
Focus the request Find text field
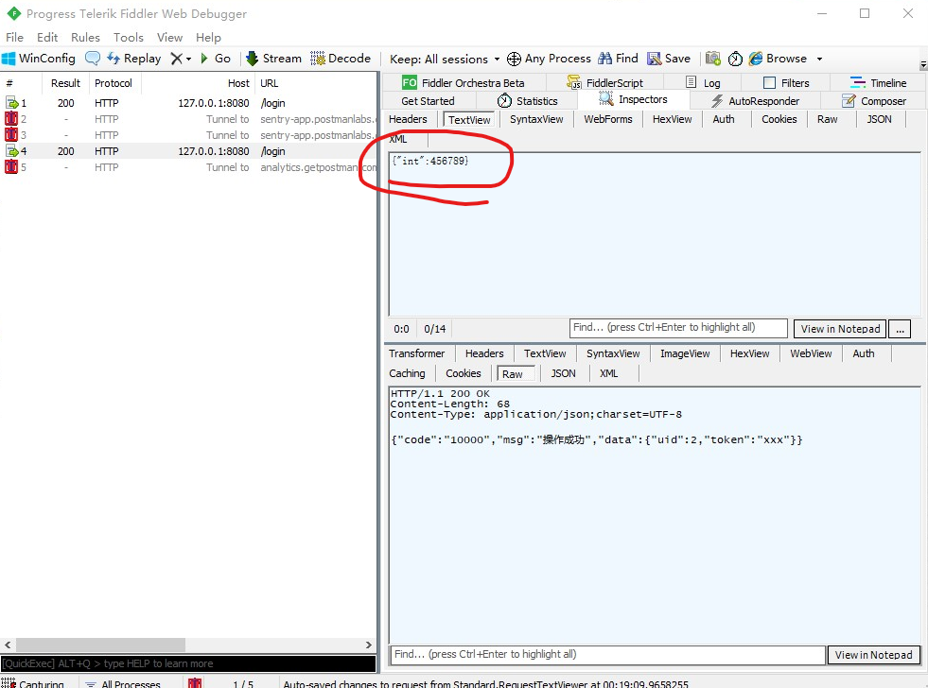[x=678, y=328]
